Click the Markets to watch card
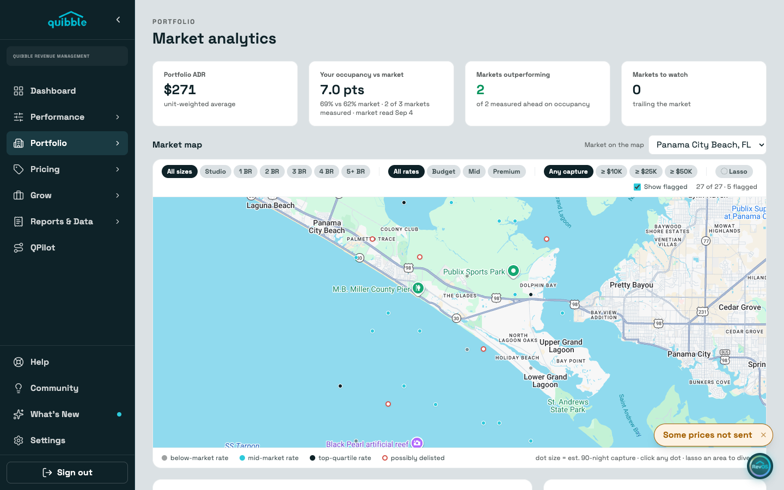The height and width of the screenshot is (490, 784). click(694, 94)
